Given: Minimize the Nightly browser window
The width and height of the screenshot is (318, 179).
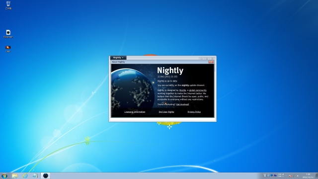Looking at the screenshot, I should 201,59.
